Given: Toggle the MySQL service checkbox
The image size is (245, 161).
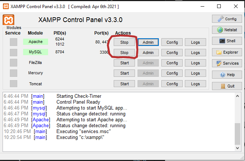Looking at the screenshot, I should click(14, 53).
